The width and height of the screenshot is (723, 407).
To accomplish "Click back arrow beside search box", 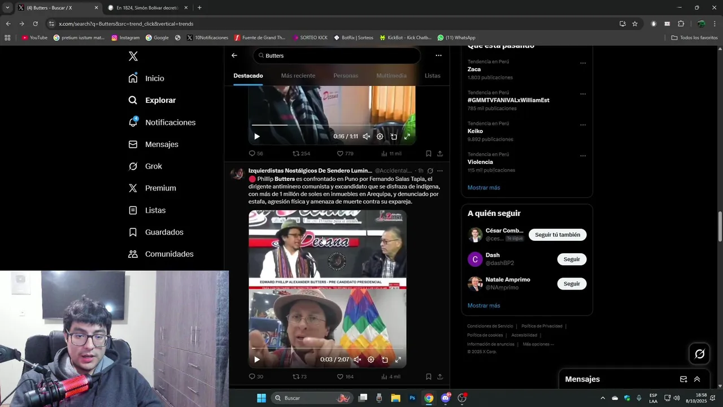I will [x=234, y=55].
